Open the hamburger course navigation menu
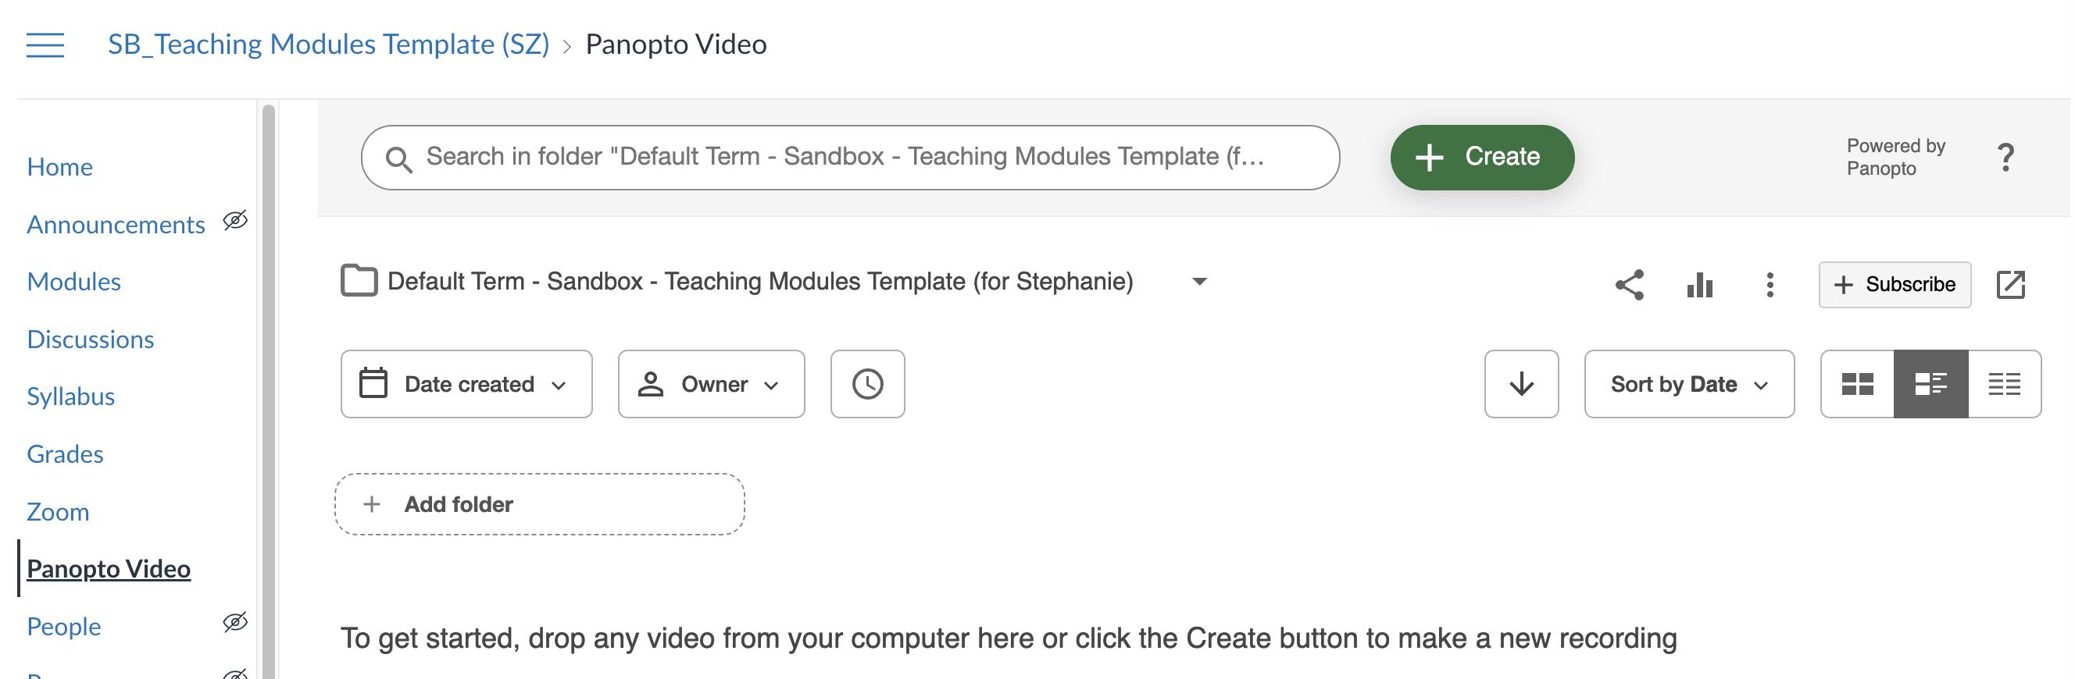The width and height of the screenshot is (2075, 679). coord(45,45)
